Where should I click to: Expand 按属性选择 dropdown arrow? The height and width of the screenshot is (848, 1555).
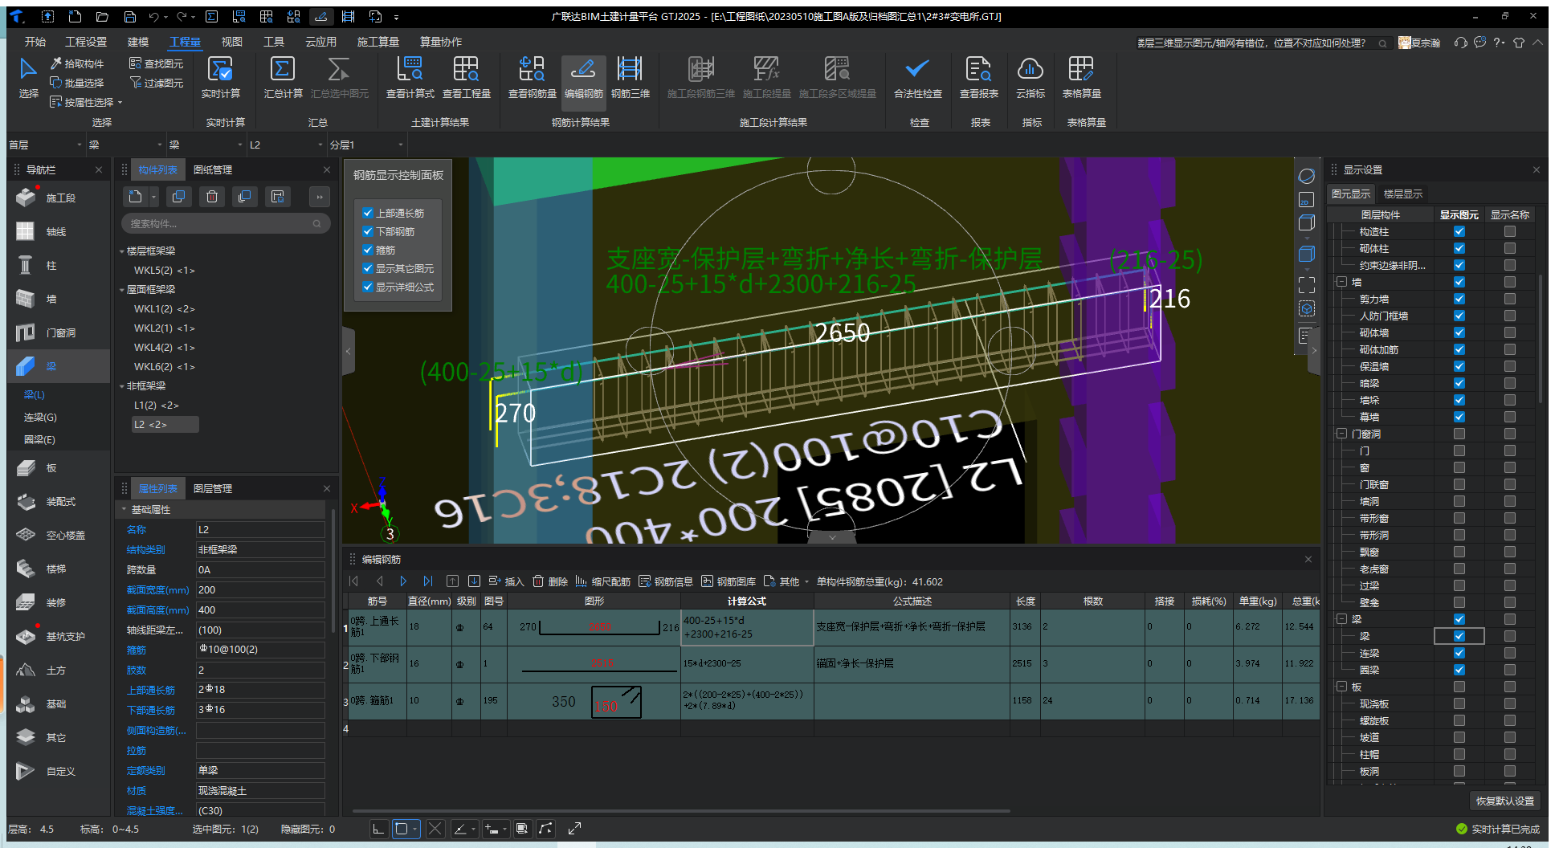coord(120,103)
